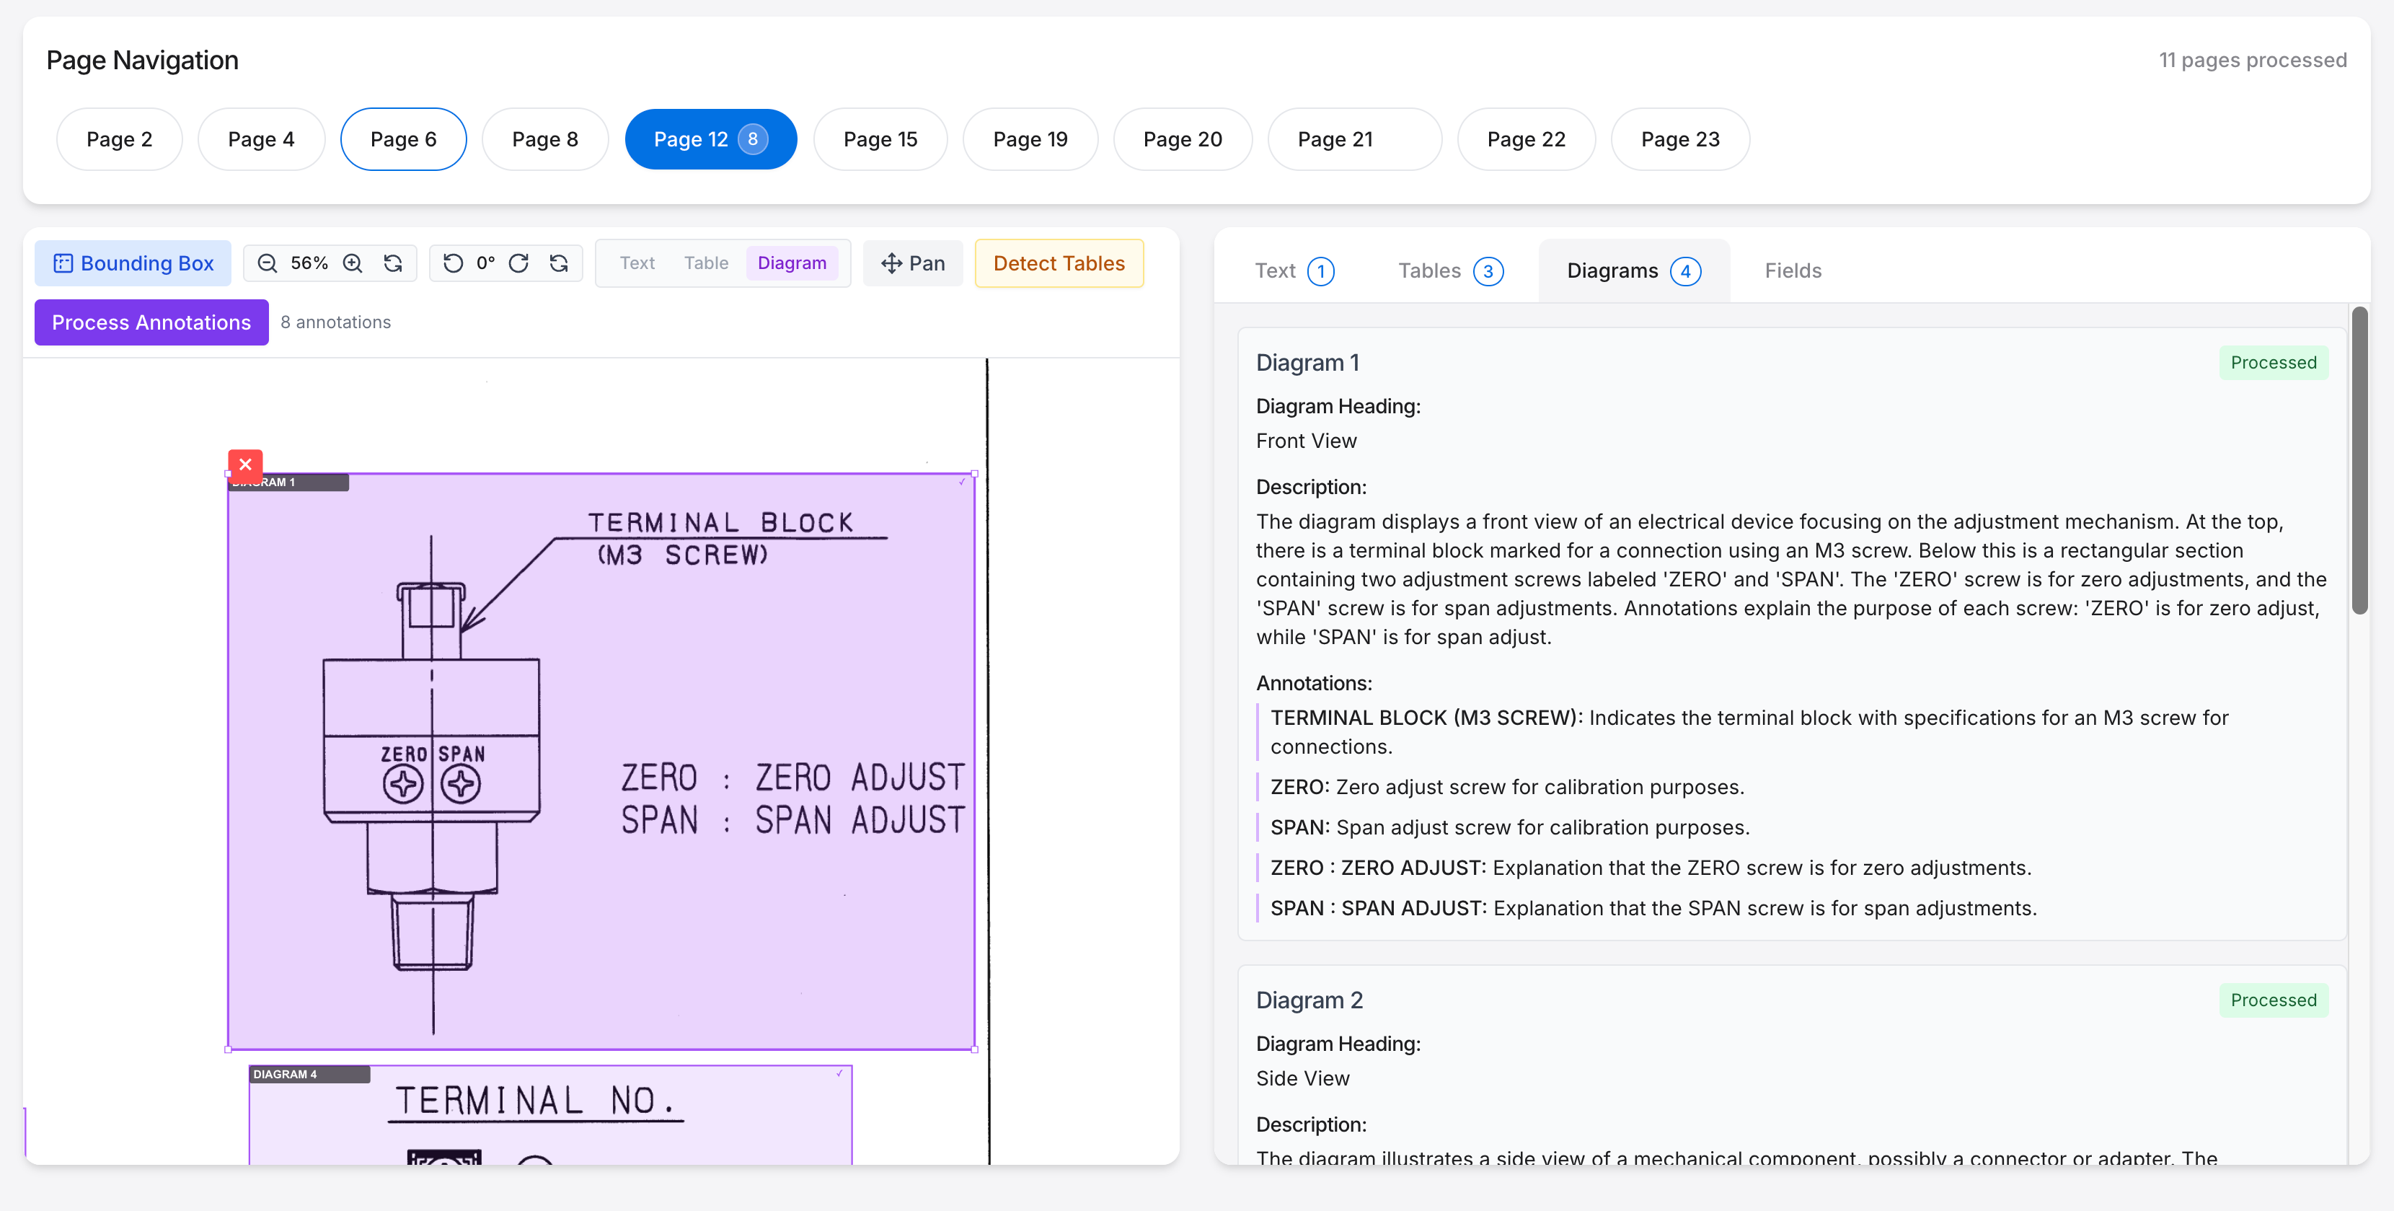
Task: Zoom out the document view
Action: pos(267,263)
